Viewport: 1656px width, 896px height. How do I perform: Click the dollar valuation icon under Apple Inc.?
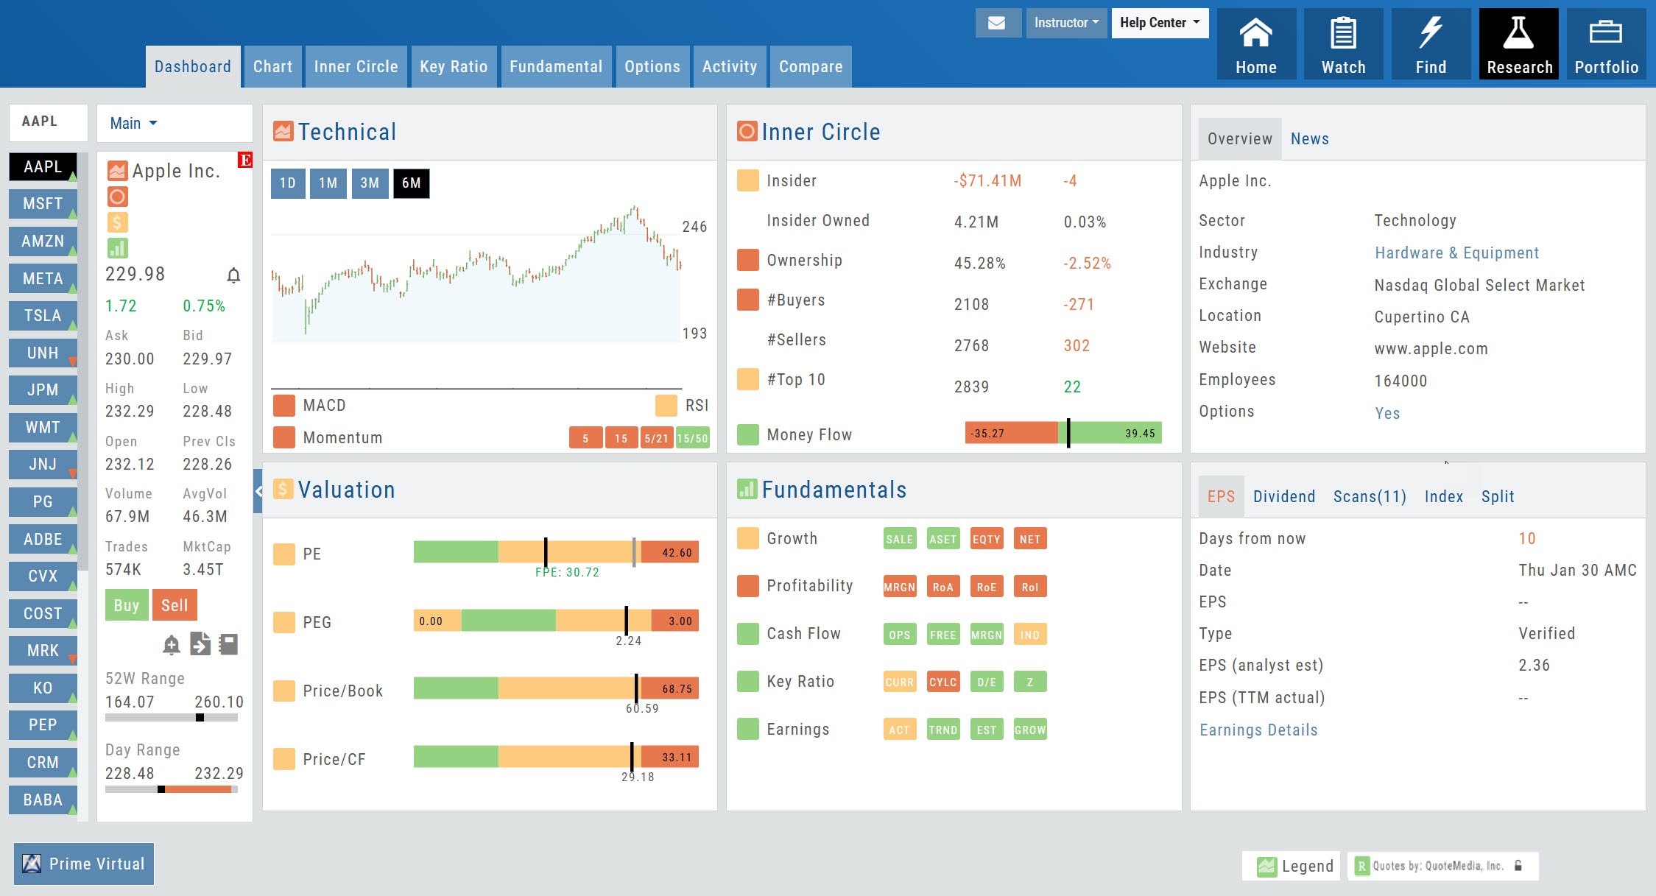click(117, 222)
